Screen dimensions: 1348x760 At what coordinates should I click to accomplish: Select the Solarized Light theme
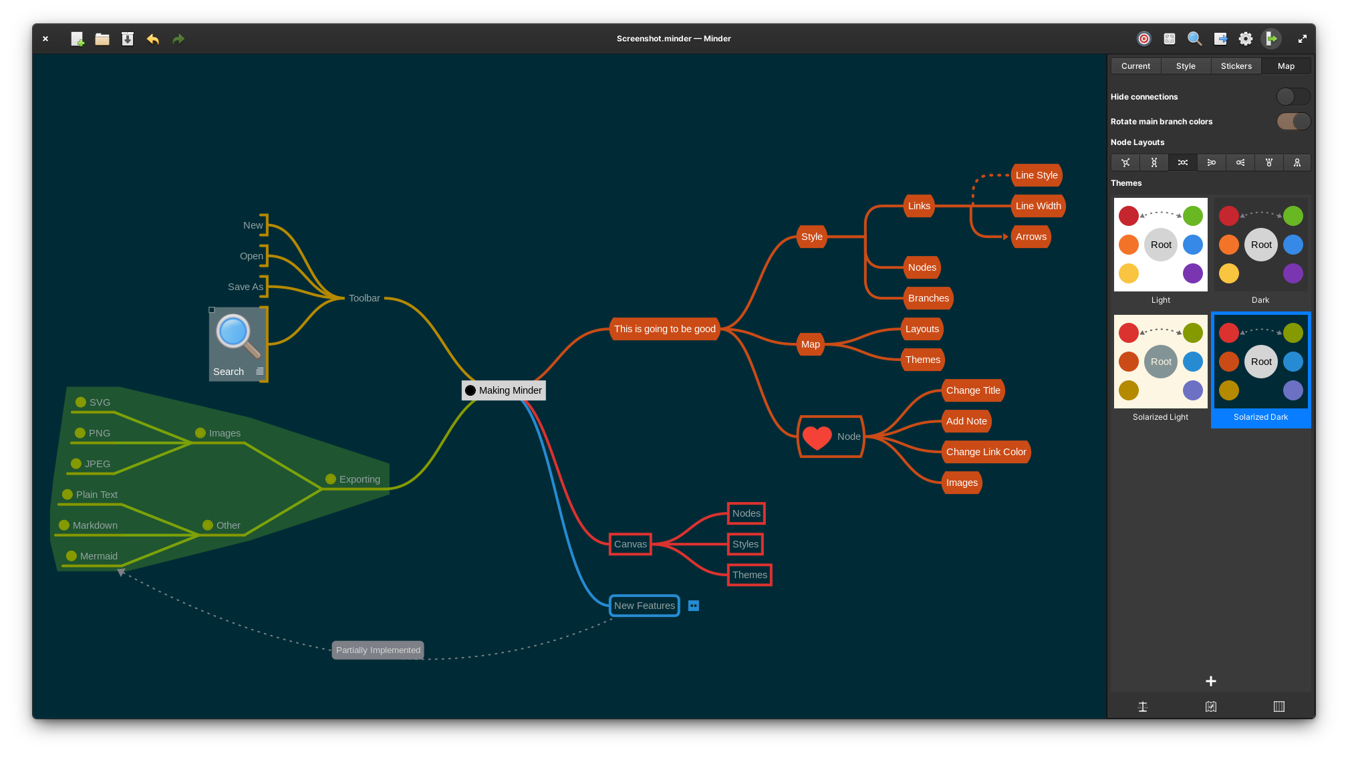1160,362
